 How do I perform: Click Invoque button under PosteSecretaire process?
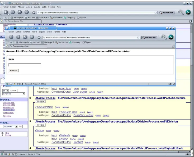pyautogui.click(x=40, y=101)
